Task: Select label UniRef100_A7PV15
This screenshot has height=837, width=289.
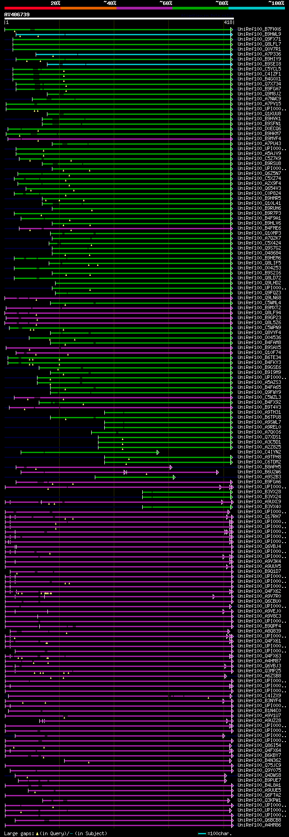Action: [x=259, y=104]
